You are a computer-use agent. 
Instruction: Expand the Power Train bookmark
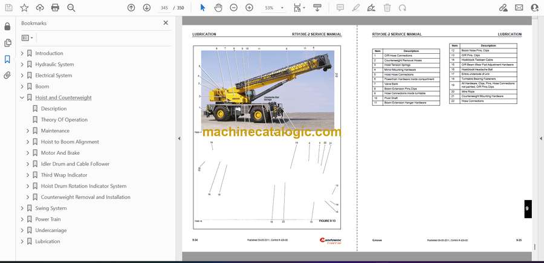22,219
